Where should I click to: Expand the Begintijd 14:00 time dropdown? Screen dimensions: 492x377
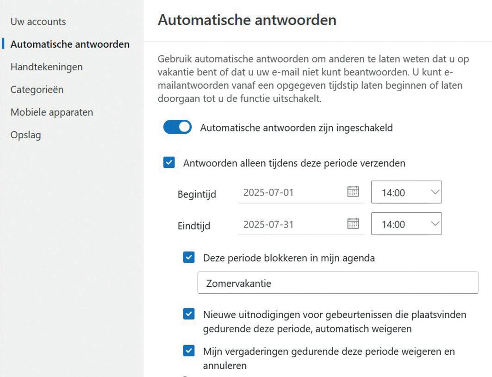[406, 192]
